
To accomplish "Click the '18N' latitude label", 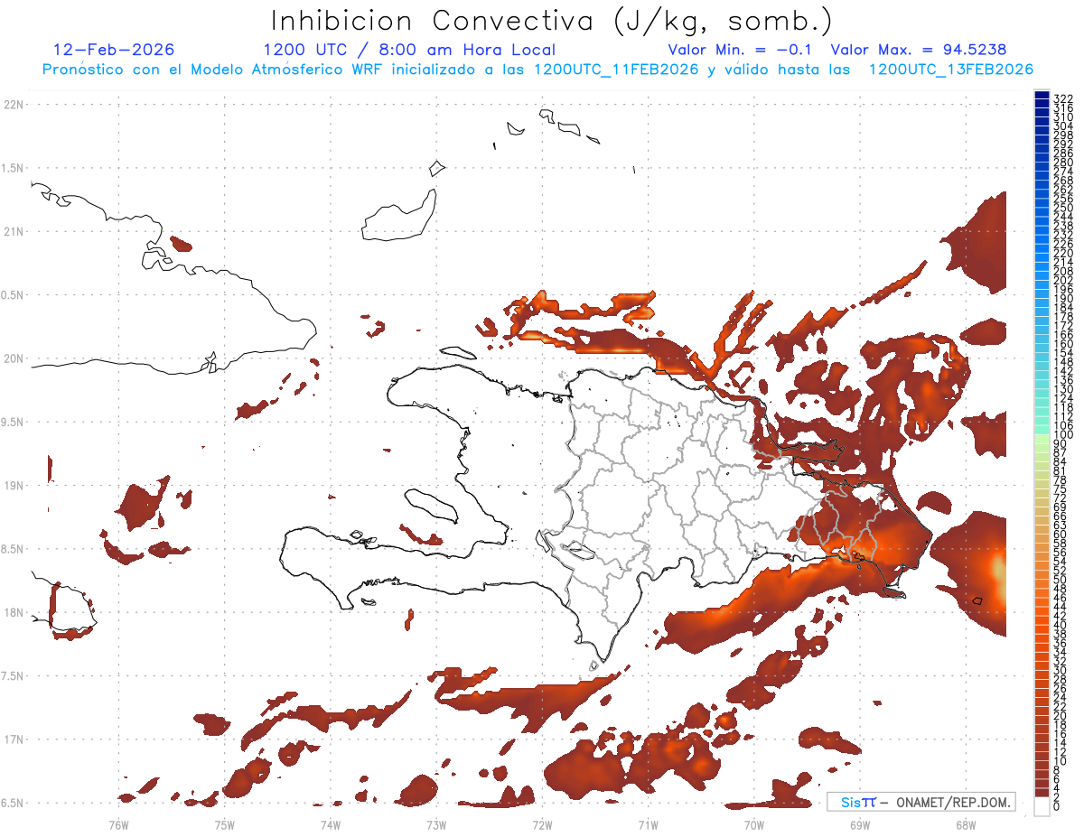I will 14,612.
